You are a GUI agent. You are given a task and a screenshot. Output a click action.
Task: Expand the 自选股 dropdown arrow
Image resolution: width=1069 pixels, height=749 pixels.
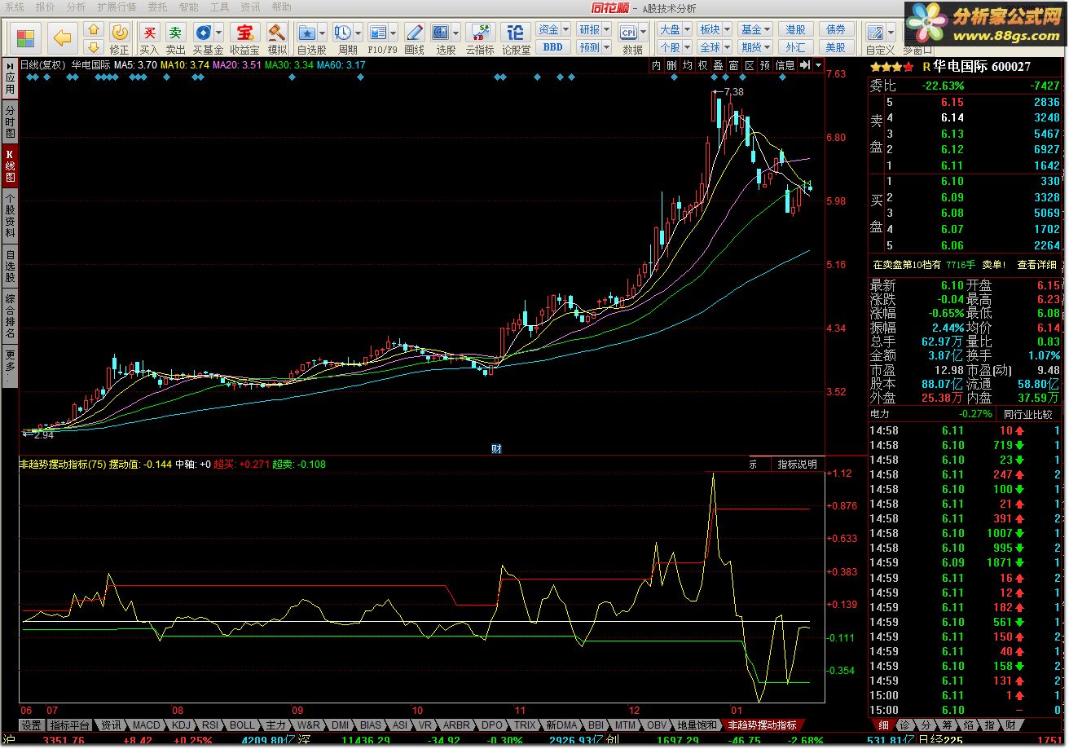point(323,33)
